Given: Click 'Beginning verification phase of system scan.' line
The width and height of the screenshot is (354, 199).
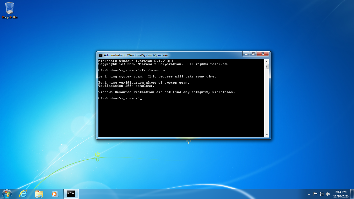Looking at the screenshot, I should tap(144, 83).
